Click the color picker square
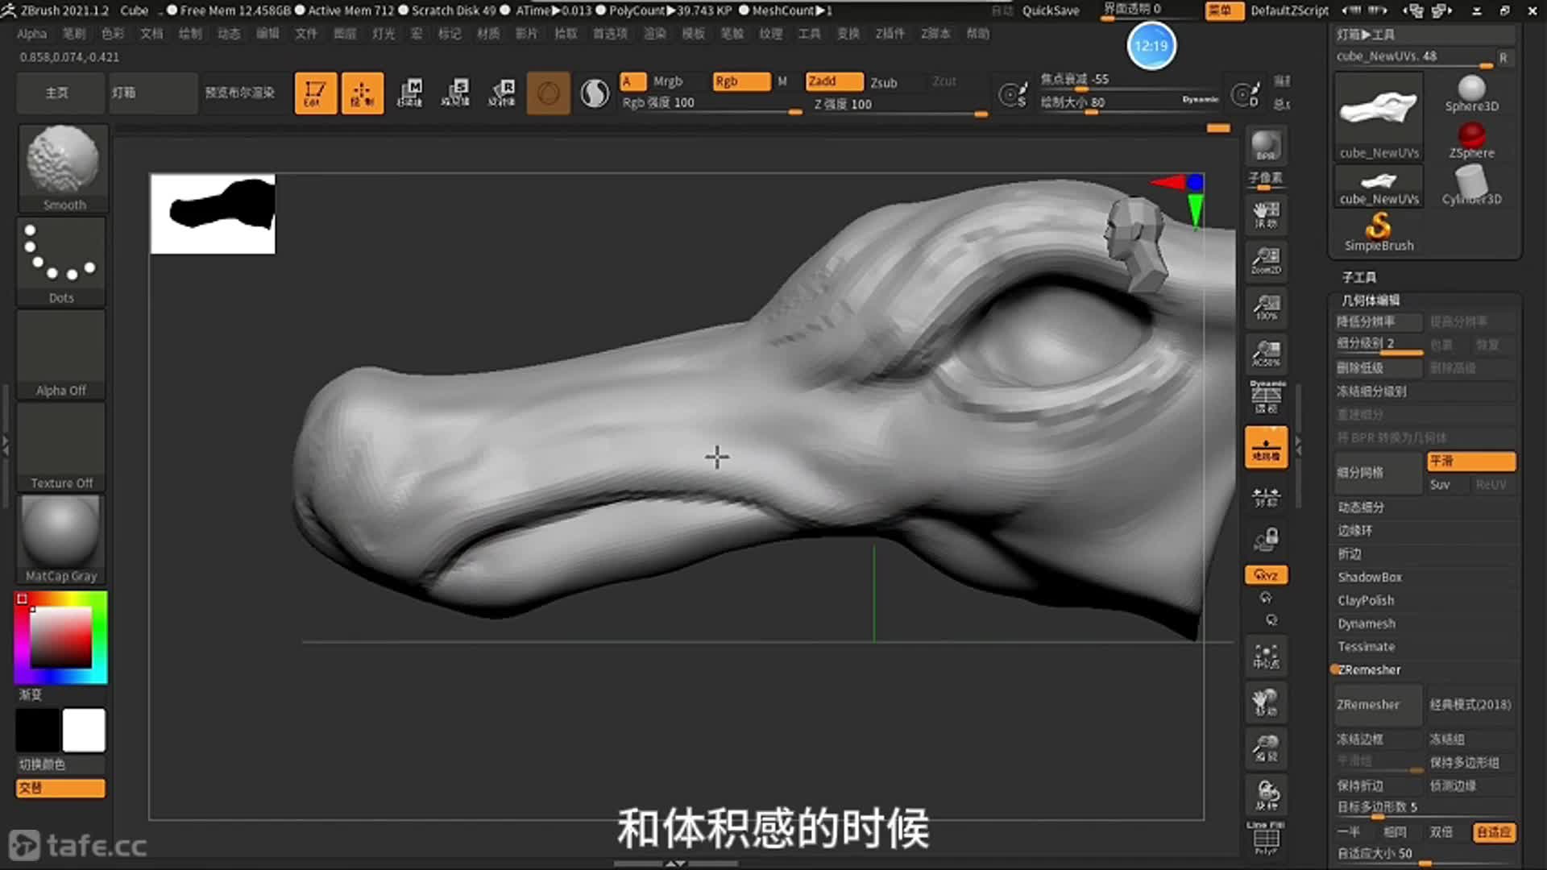Screen dimensions: 1547x870 [x=61, y=636]
